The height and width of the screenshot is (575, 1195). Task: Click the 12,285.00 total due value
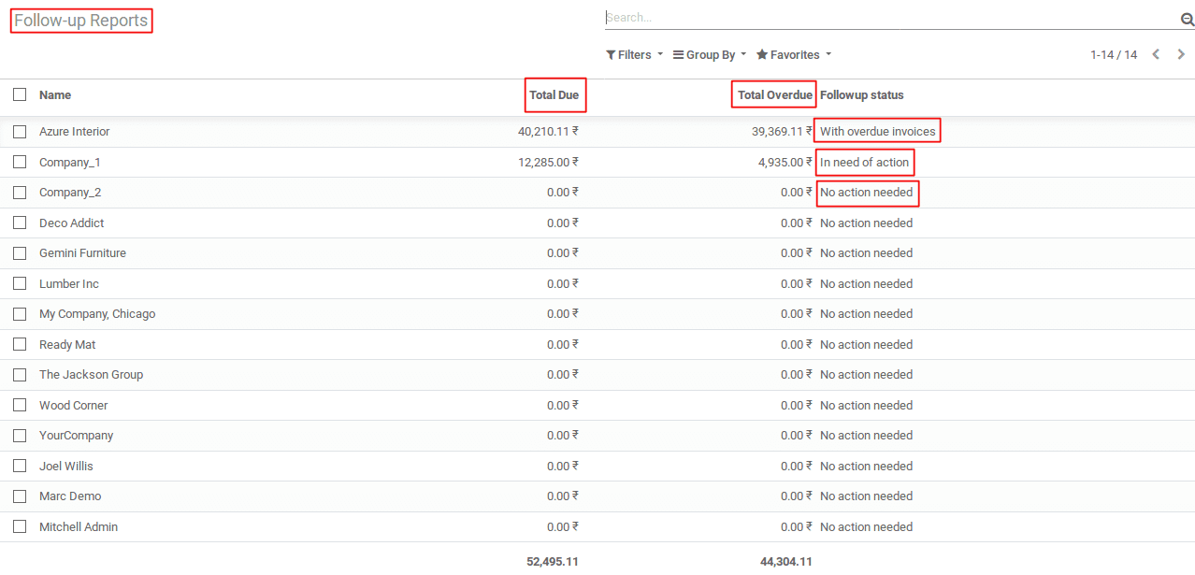click(548, 163)
